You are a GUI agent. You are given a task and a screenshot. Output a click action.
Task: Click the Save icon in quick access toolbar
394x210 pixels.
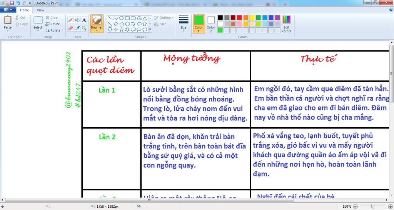(x=12, y=3)
